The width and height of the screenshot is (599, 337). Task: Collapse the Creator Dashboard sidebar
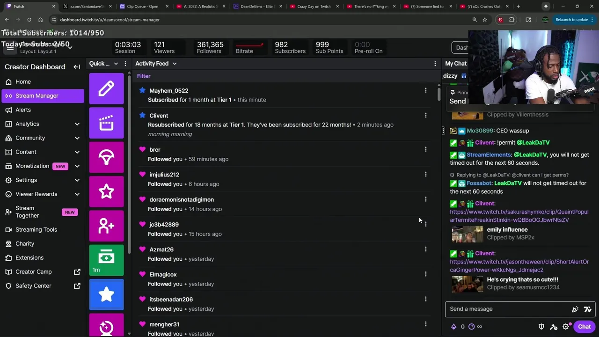tap(77, 67)
